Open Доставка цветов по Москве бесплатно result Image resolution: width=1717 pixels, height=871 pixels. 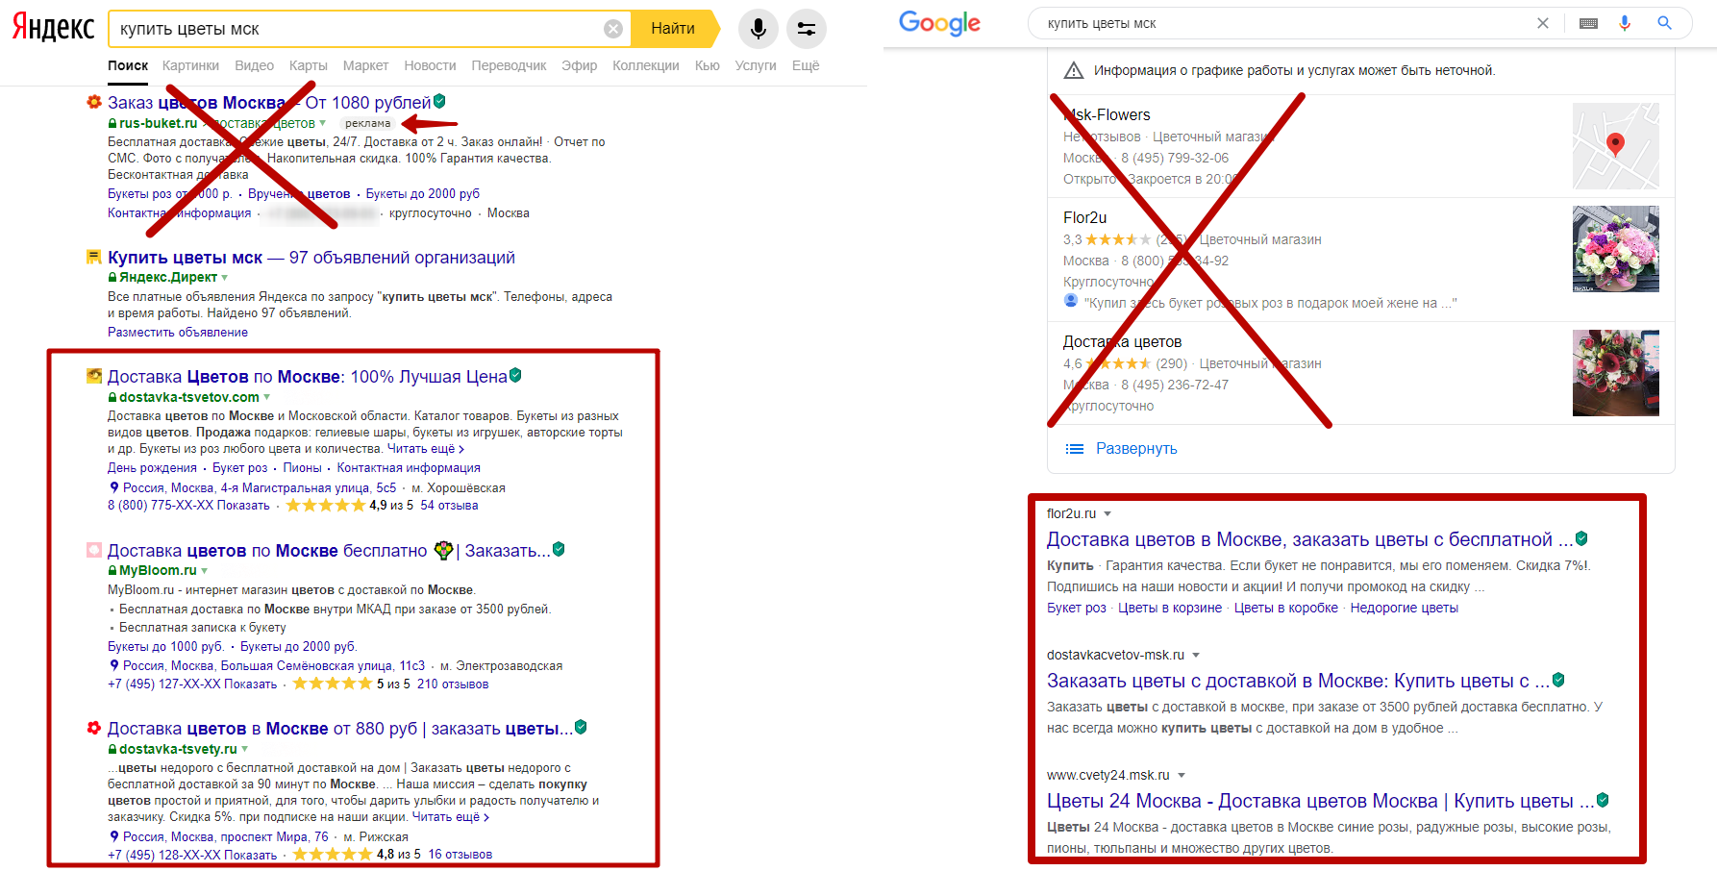(329, 551)
